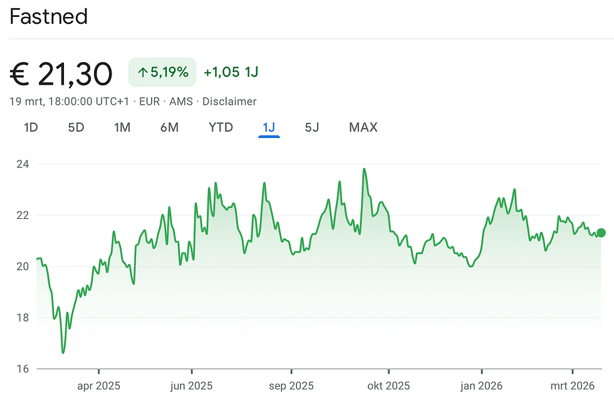Click the okt 2025 axis label
Viewport: 614px width, 405px height.
click(388, 386)
